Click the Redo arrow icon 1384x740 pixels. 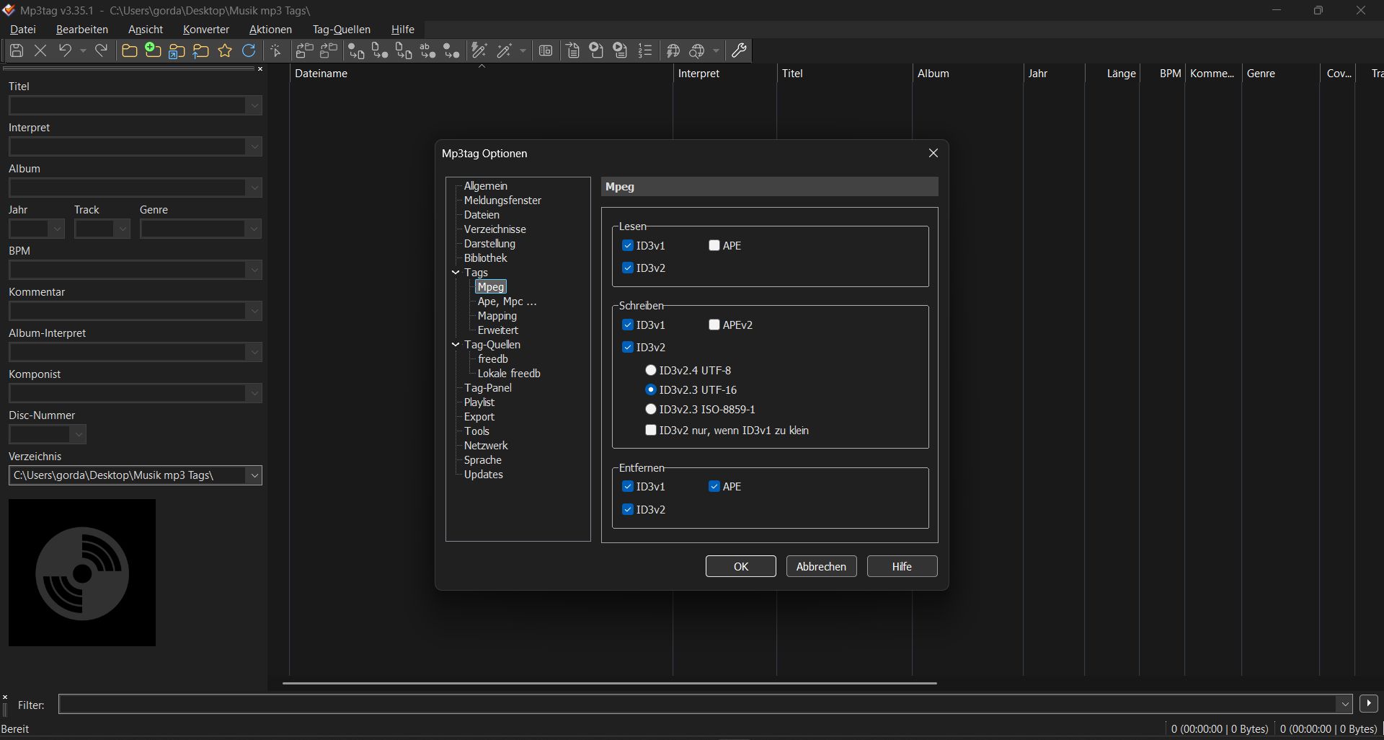102,50
